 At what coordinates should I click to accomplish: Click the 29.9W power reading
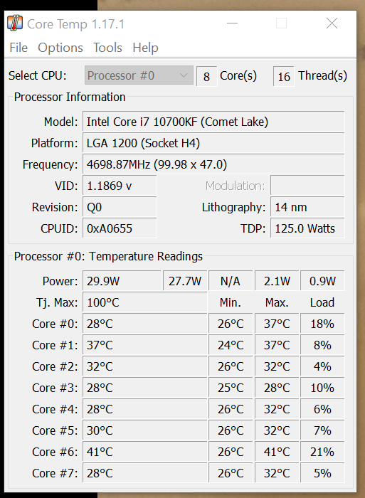click(122, 281)
